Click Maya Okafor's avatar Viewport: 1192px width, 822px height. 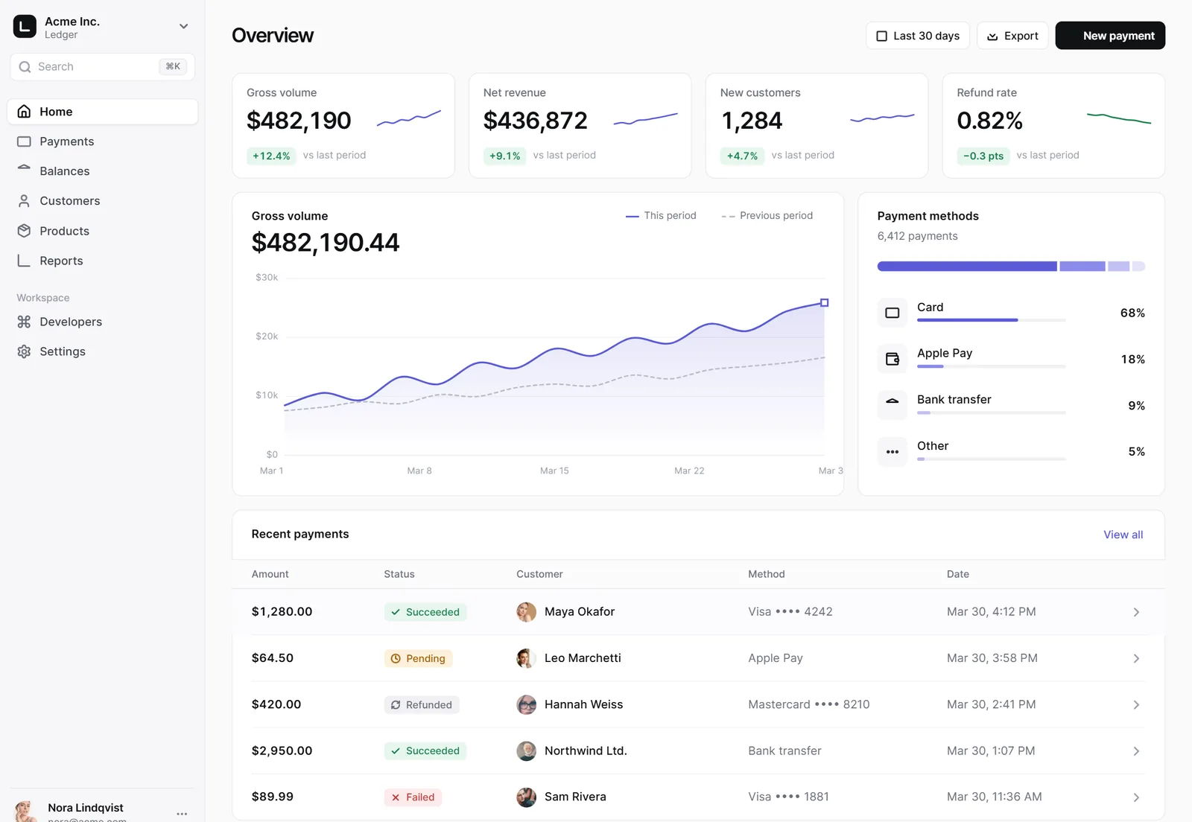click(526, 612)
